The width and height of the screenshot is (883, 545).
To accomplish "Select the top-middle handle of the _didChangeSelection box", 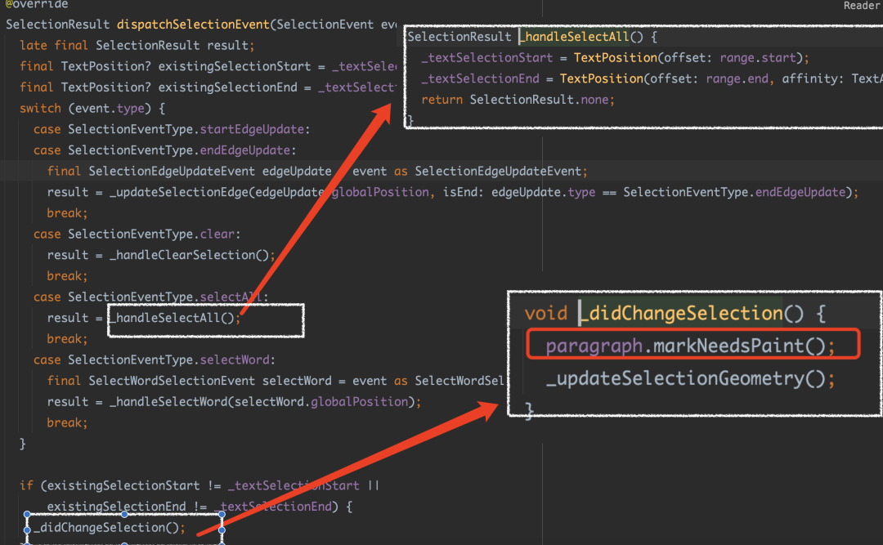I will pyautogui.click(x=124, y=514).
